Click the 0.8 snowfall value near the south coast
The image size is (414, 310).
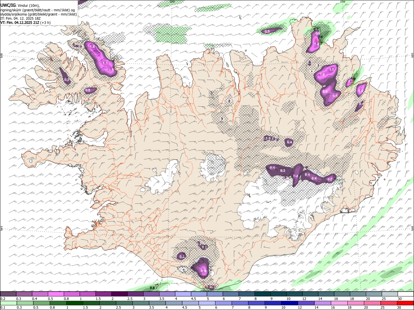pyautogui.click(x=204, y=271)
